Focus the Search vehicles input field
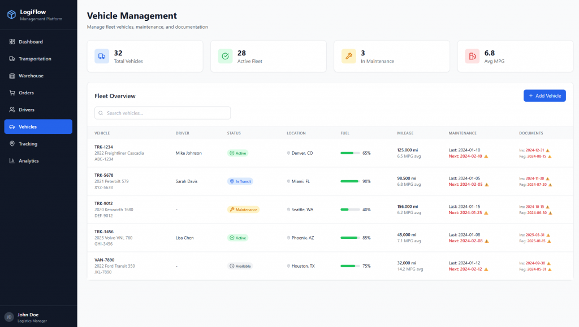Screen dimensions: 579x327 167,113
